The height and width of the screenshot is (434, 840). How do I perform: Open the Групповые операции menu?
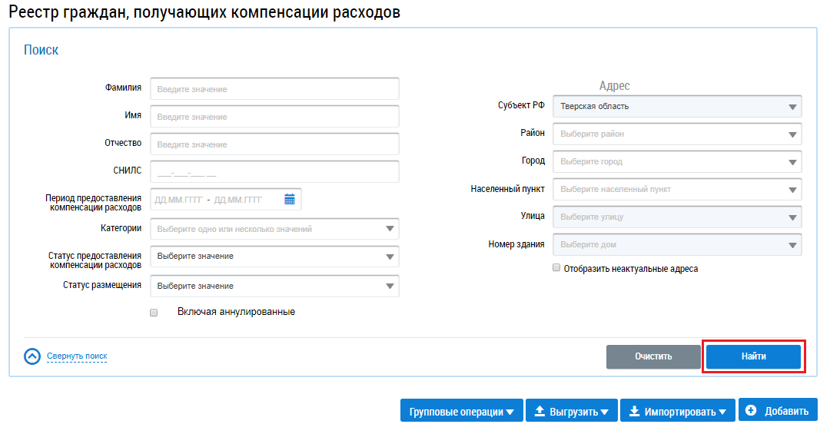(461, 411)
